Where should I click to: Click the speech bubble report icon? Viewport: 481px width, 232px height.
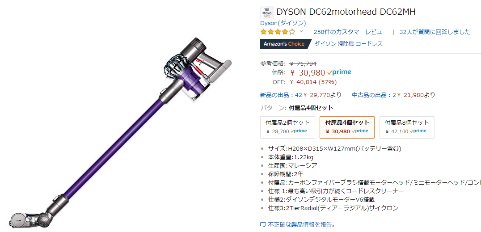point(263,224)
